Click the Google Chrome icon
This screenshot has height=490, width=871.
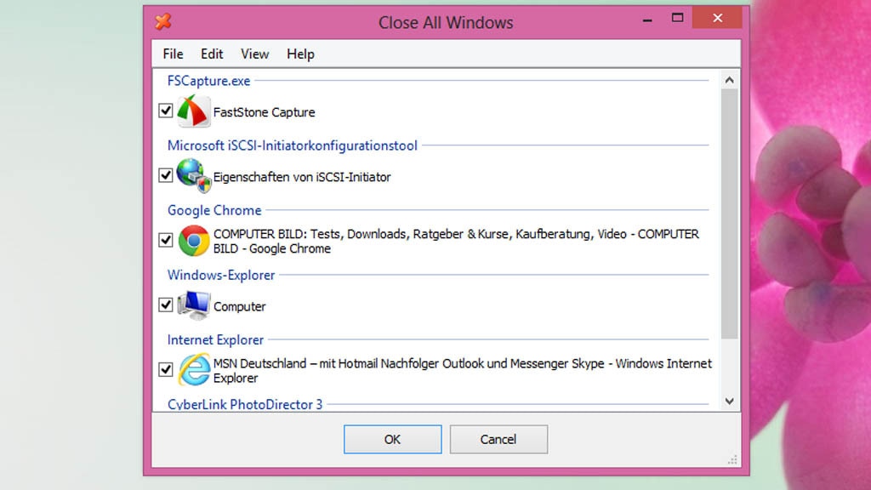click(194, 241)
